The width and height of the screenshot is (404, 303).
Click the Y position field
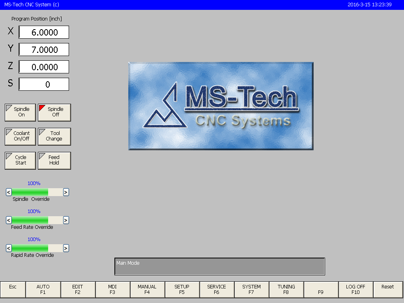click(x=44, y=49)
